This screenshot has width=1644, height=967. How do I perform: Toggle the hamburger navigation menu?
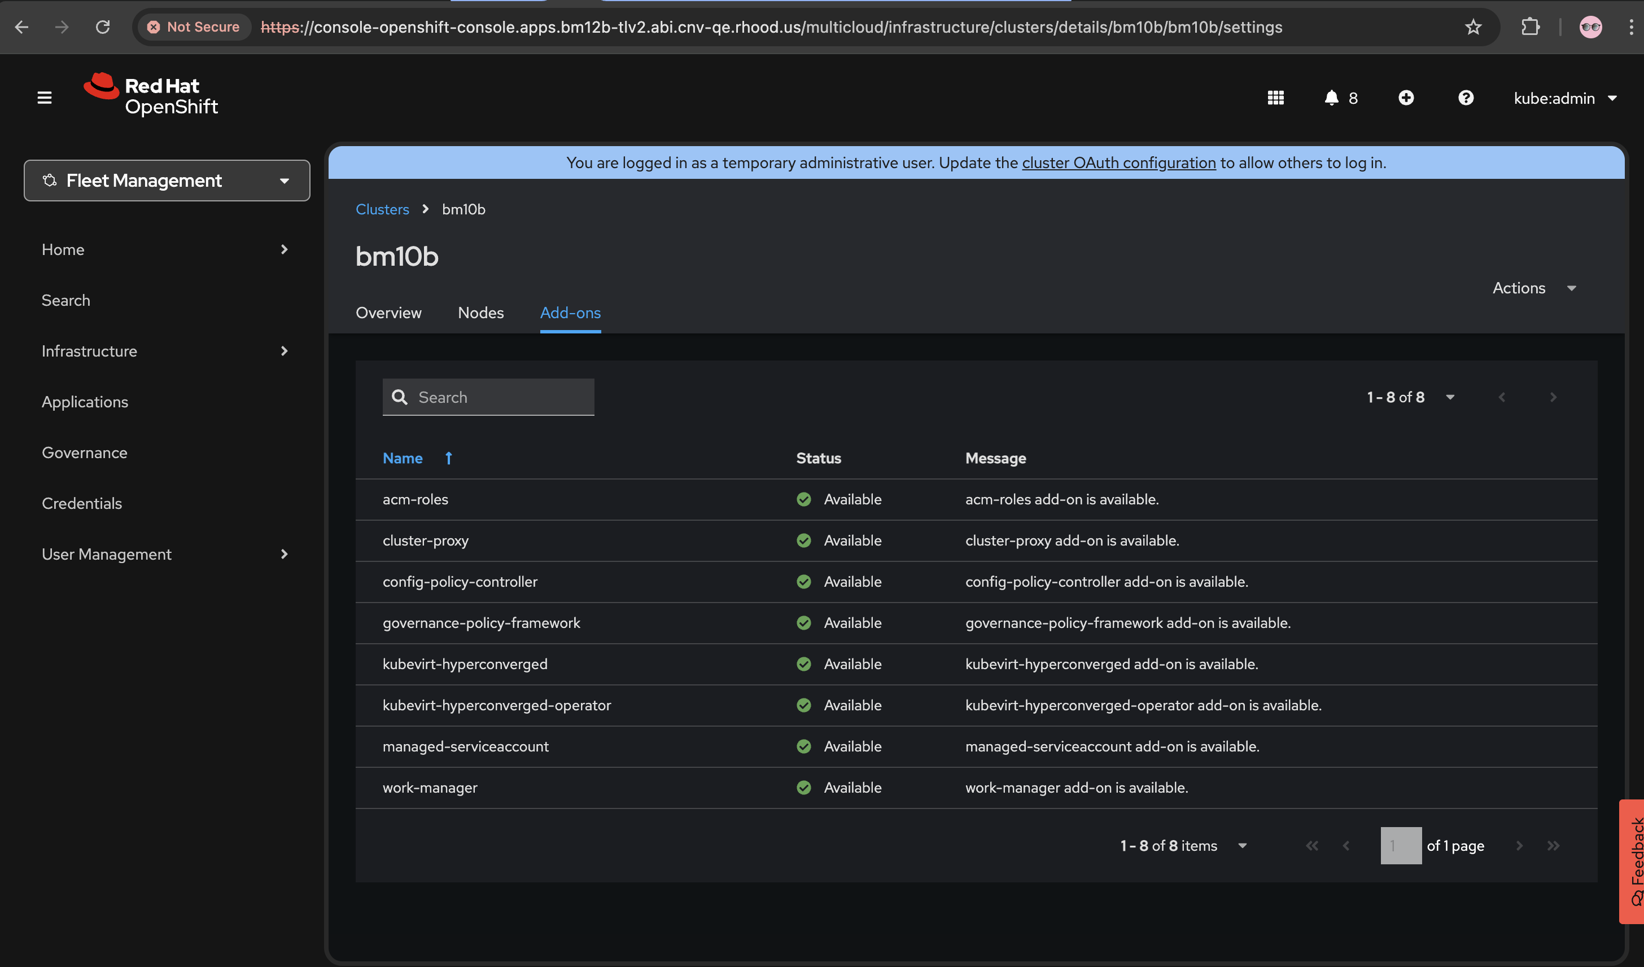click(45, 98)
